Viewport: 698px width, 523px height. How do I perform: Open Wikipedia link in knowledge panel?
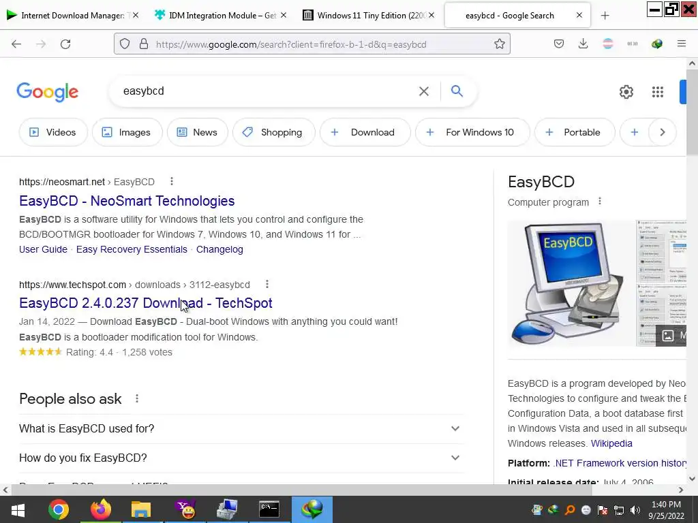click(x=611, y=443)
